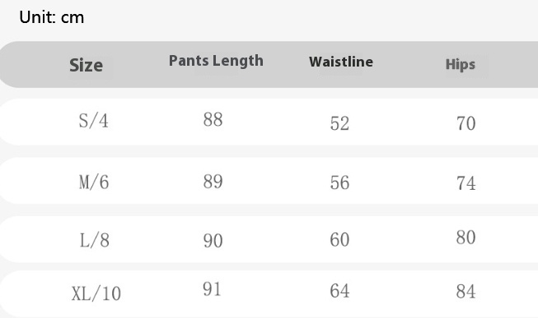Select the M/6 size cell
This screenshot has width=538, height=318.
pyautogui.click(x=94, y=182)
